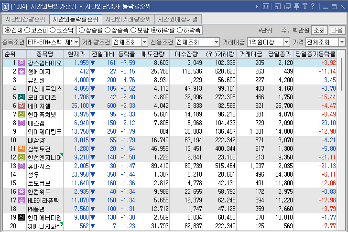Select the 유엔젤 stock row
The image size is (348, 232).
(170, 80)
